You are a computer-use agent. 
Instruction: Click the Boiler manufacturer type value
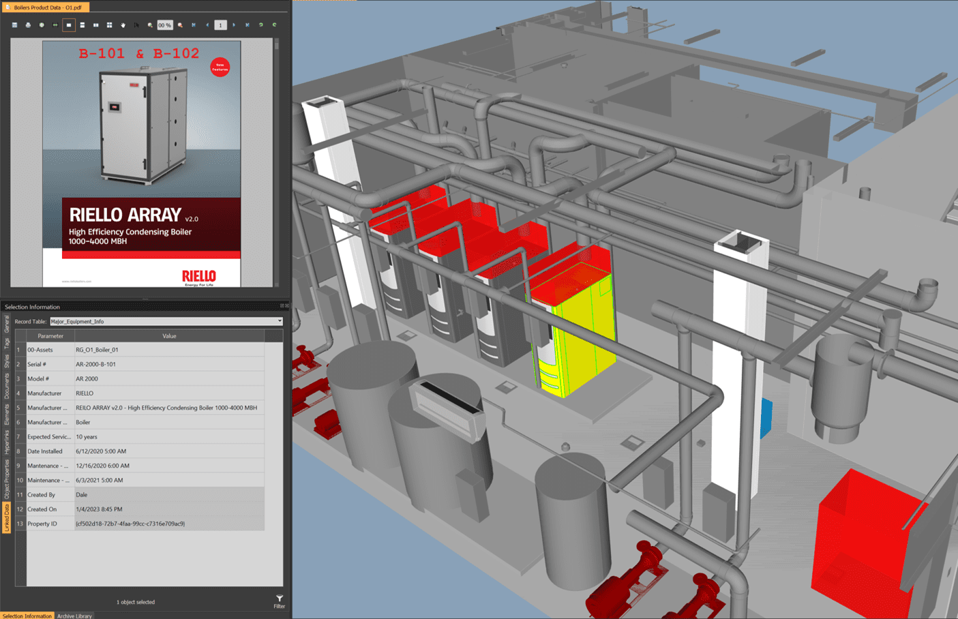[x=169, y=422]
